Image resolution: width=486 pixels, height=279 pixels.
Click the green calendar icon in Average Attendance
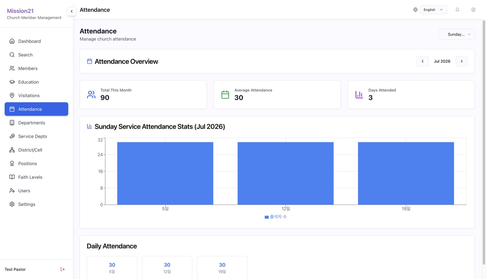click(x=225, y=95)
